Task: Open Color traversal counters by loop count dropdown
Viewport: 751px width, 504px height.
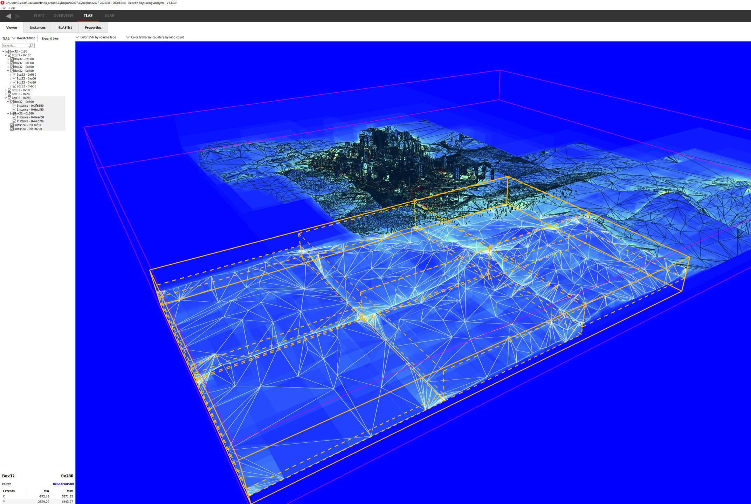Action: (x=155, y=37)
